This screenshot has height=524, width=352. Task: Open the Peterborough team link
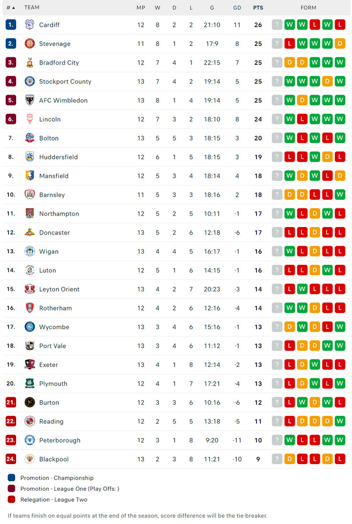[x=59, y=440]
